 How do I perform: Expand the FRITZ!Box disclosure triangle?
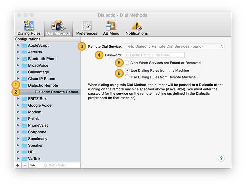pos(18,99)
